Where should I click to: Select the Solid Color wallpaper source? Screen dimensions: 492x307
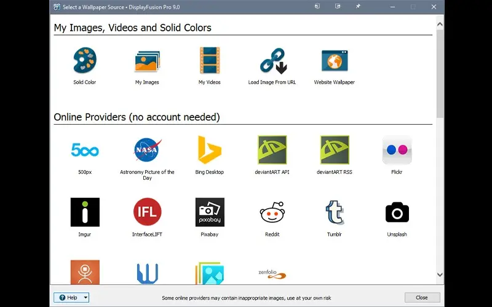[x=85, y=61]
